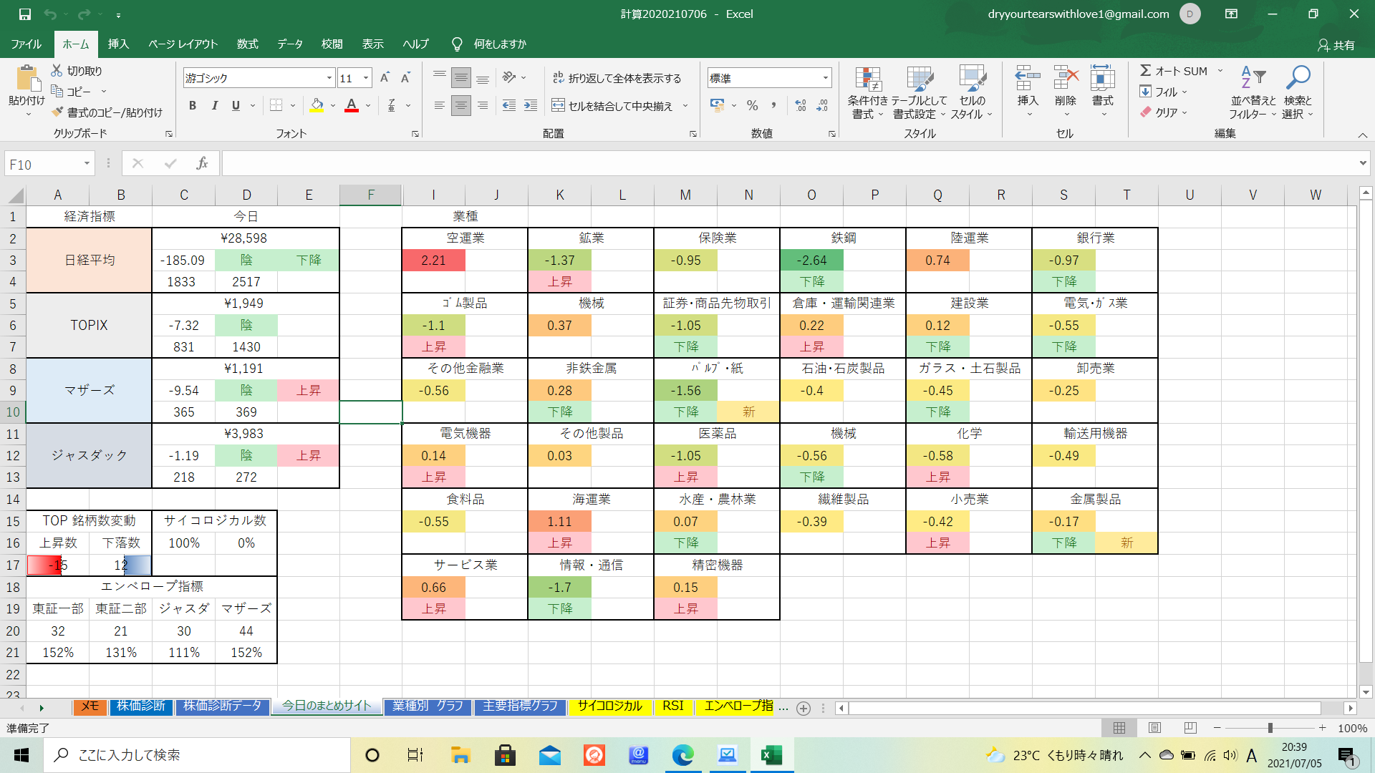This screenshot has height=773, width=1375.
Task: Click the Find and Select magnifier icon
Action: [1297, 77]
